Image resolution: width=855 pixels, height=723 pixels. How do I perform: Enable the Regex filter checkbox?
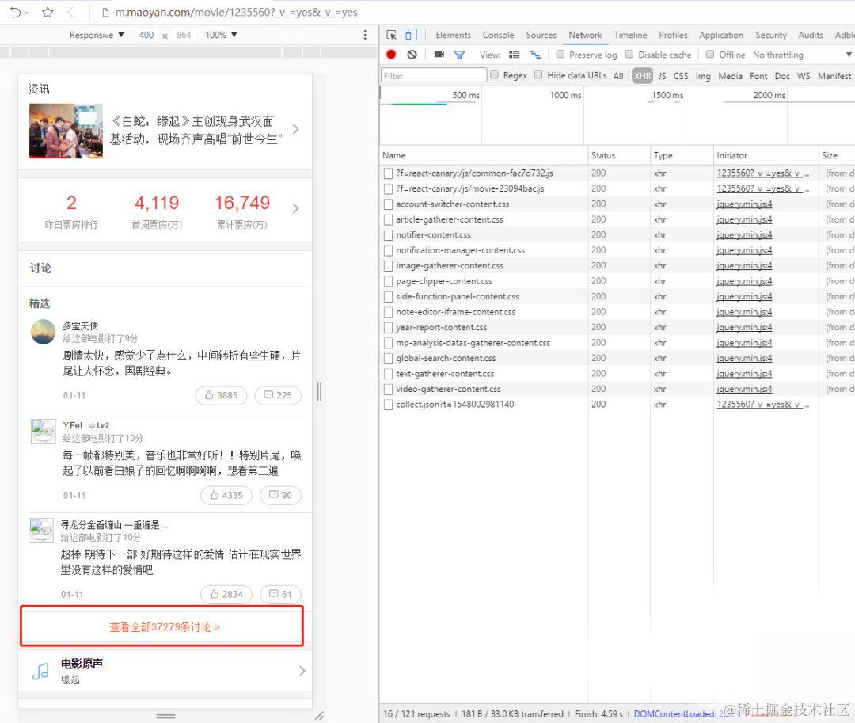click(494, 75)
